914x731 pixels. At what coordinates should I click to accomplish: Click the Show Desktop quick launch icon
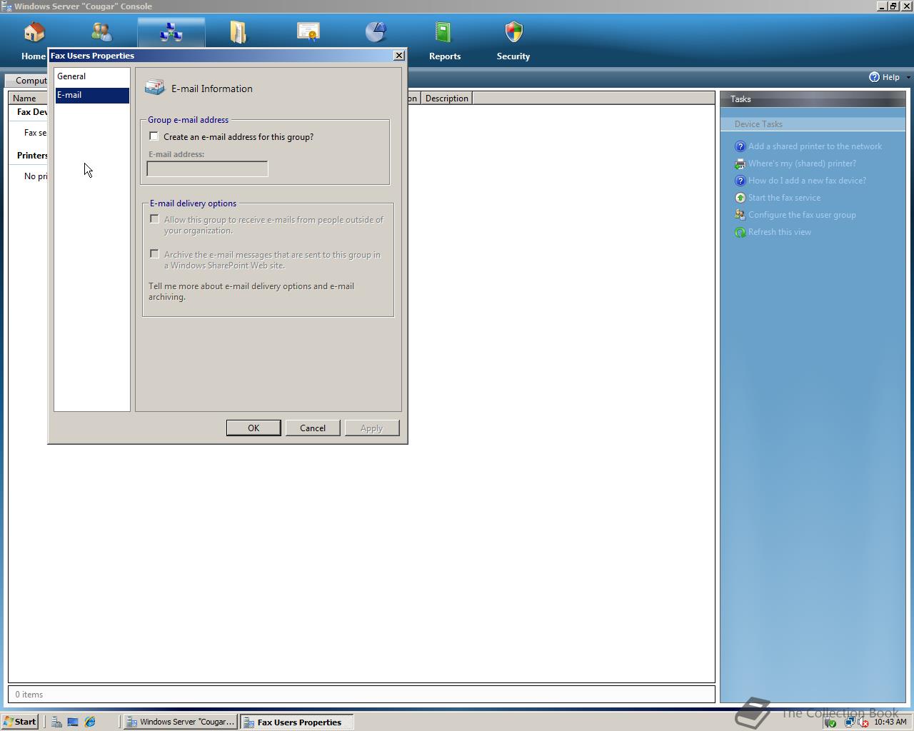pyautogui.click(x=73, y=722)
